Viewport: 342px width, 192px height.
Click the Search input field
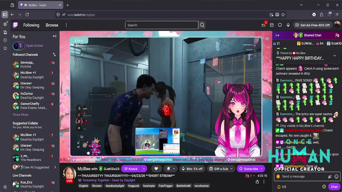162,25
